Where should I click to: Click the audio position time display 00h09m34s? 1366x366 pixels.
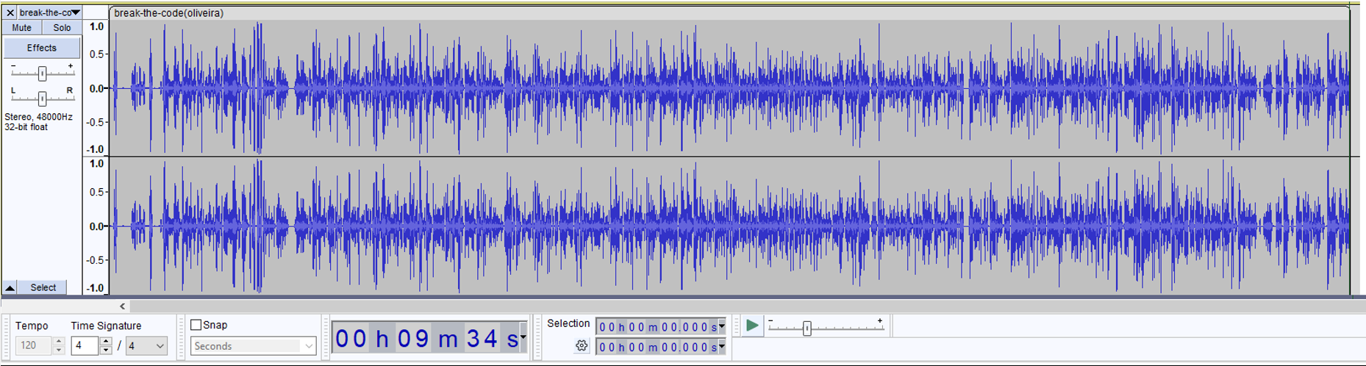point(426,338)
